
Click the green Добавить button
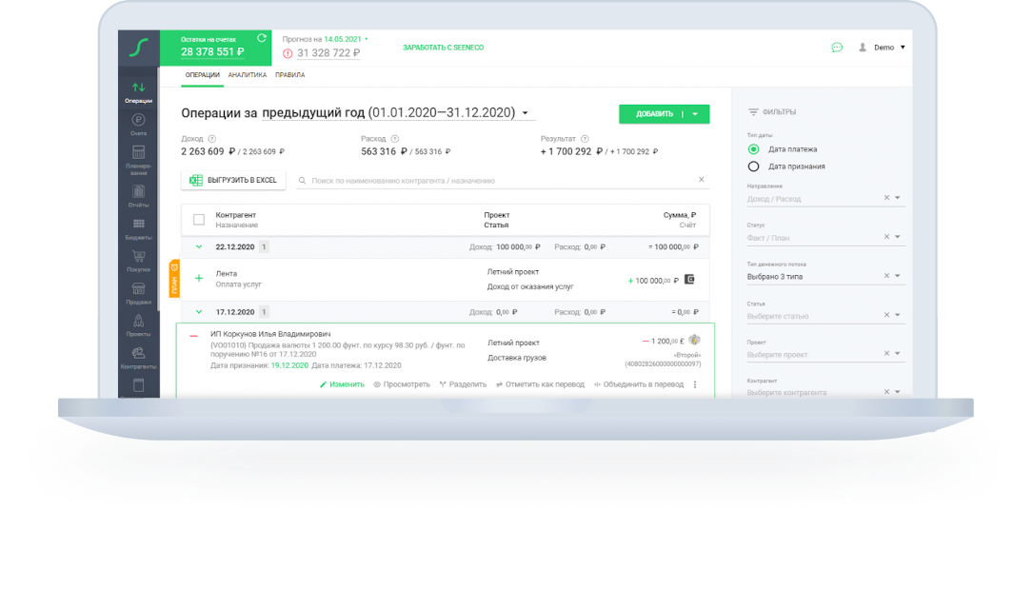(x=654, y=114)
